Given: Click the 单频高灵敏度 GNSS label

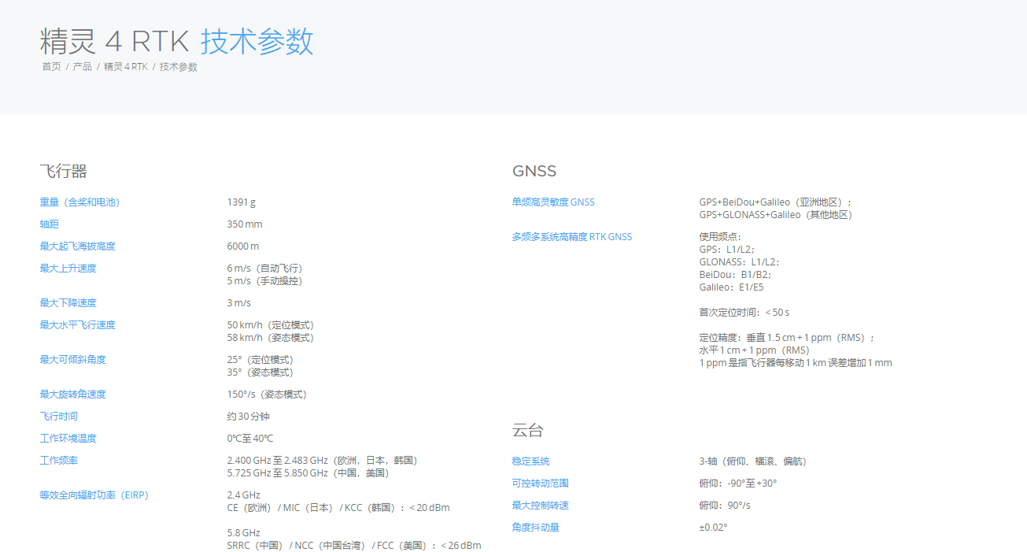Looking at the screenshot, I should (x=553, y=202).
